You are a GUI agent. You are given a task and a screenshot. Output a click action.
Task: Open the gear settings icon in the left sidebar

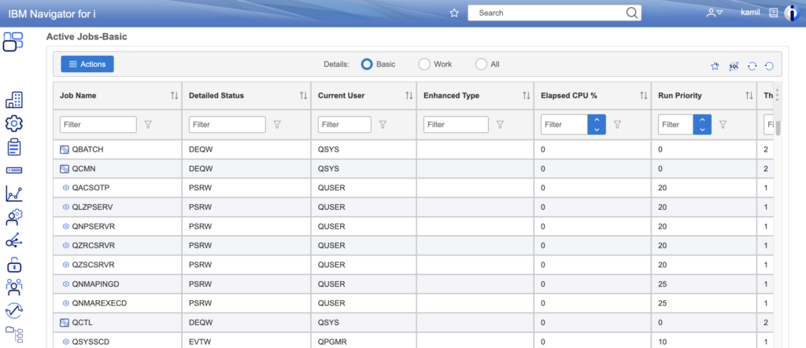(x=14, y=123)
